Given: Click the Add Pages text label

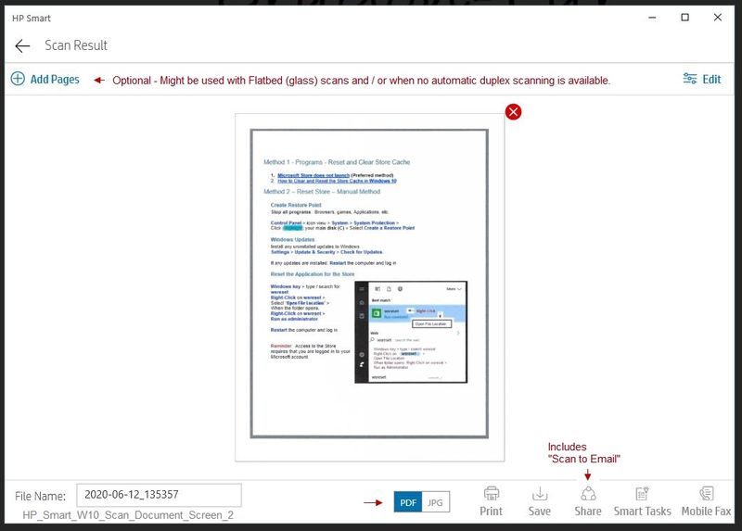Looking at the screenshot, I should (x=55, y=79).
